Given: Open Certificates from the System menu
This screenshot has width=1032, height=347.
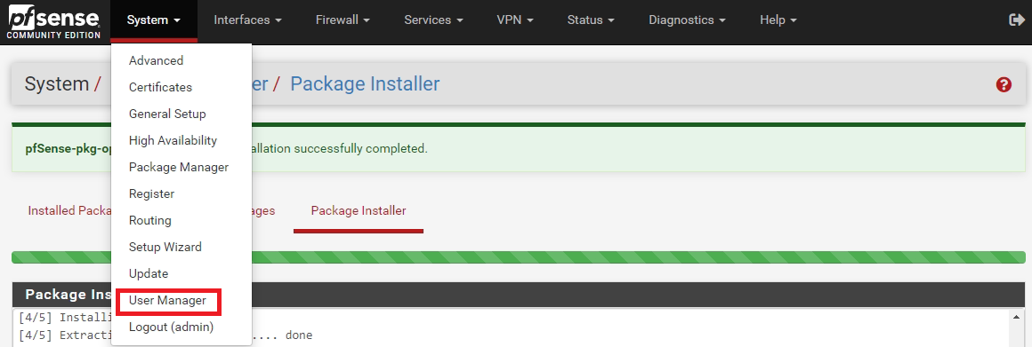Looking at the screenshot, I should pos(161,87).
